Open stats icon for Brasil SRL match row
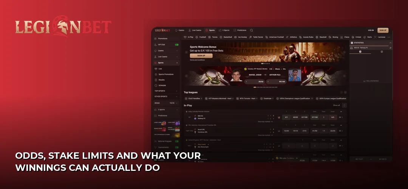The image size is (408, 189). point(279,131)
